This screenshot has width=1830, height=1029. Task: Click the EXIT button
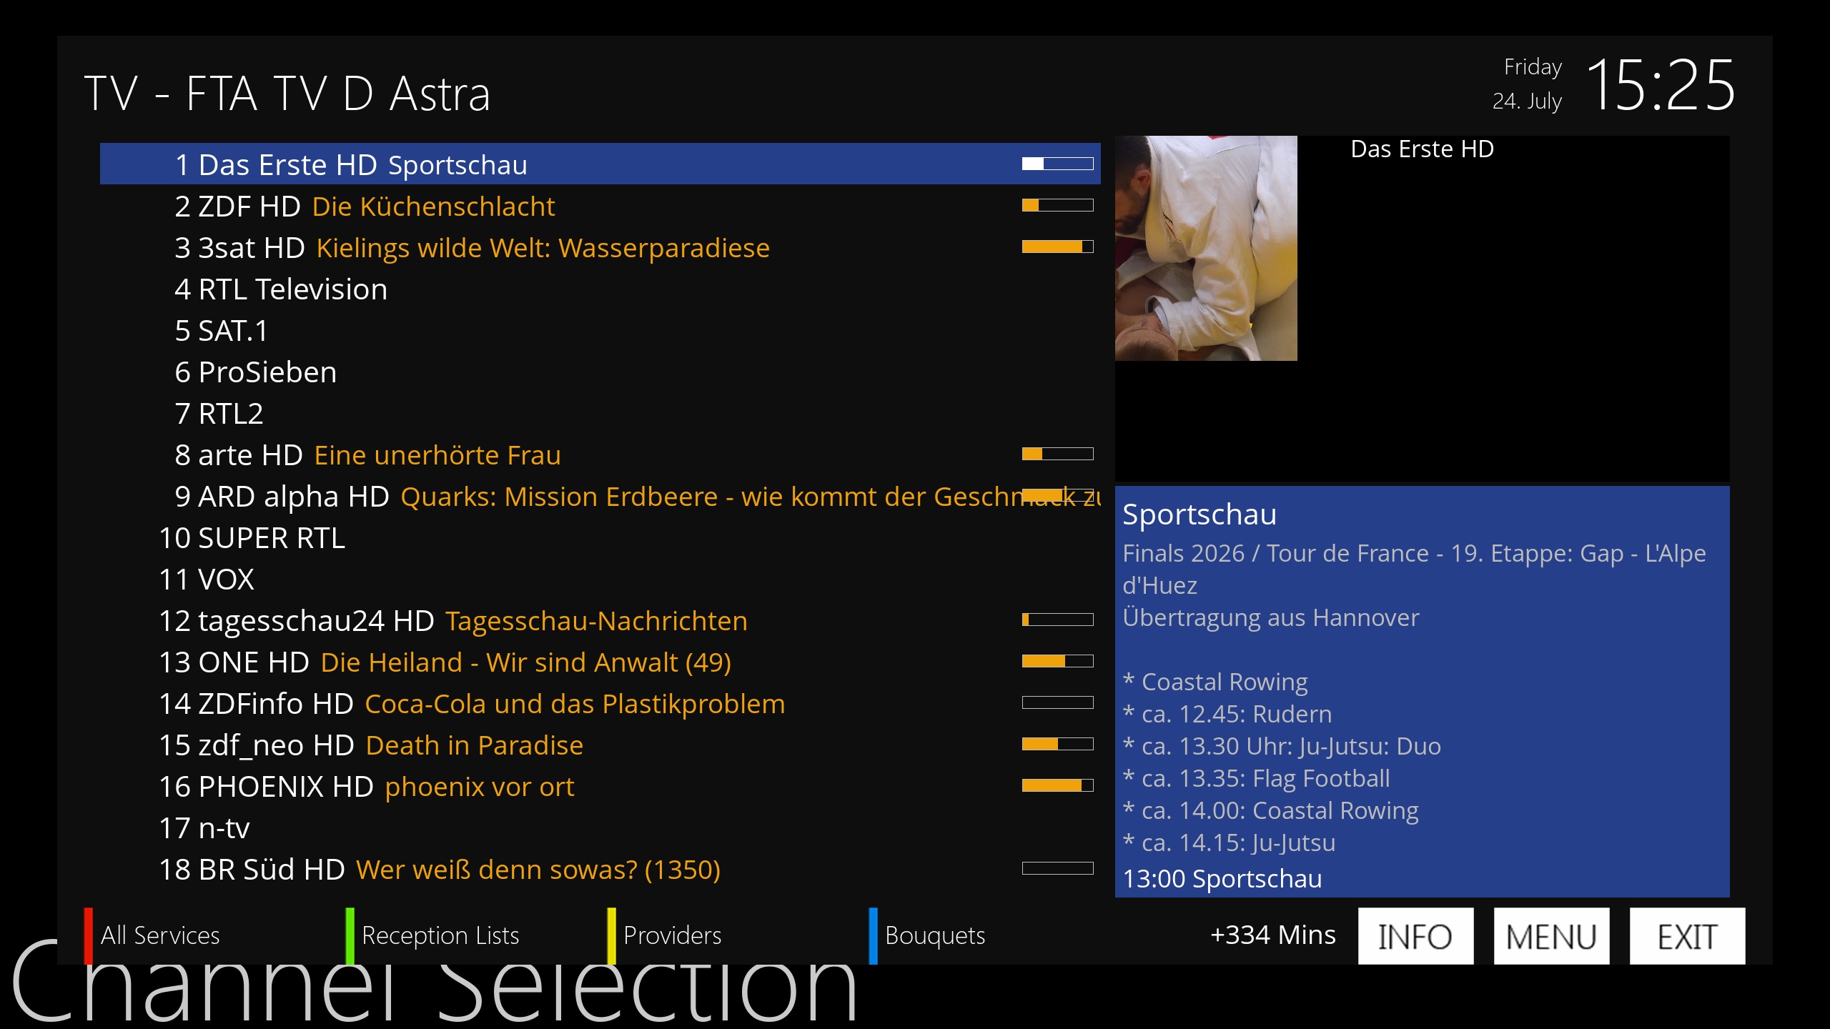click(x=1687, y=936)
